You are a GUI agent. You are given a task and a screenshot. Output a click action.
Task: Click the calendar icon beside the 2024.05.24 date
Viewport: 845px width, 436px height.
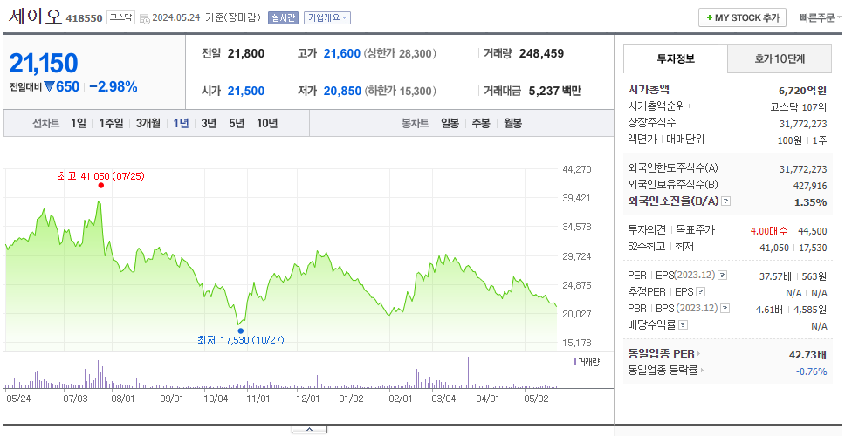click(x=144, y=18)
